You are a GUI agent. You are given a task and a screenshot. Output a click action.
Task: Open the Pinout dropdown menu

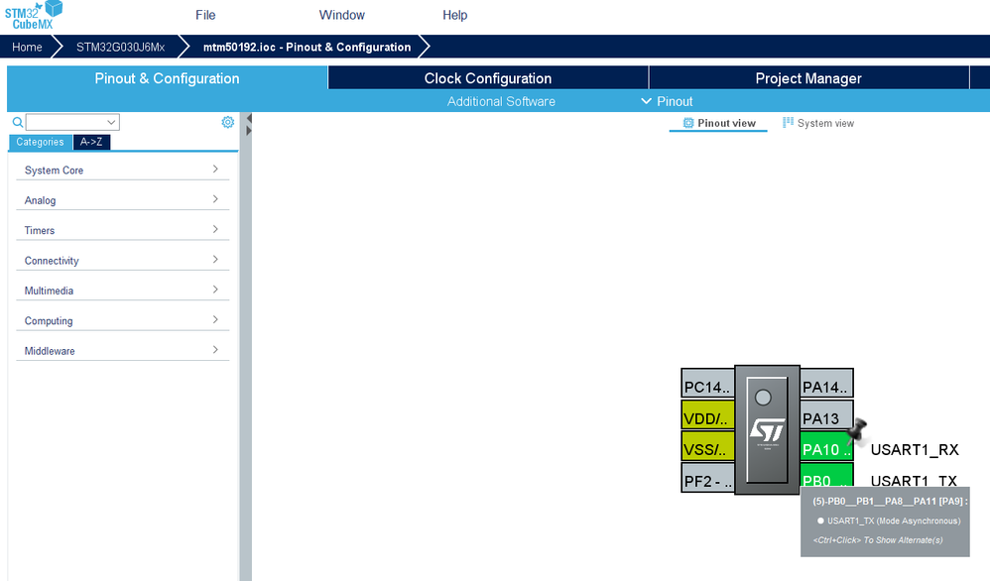point(667,101)
